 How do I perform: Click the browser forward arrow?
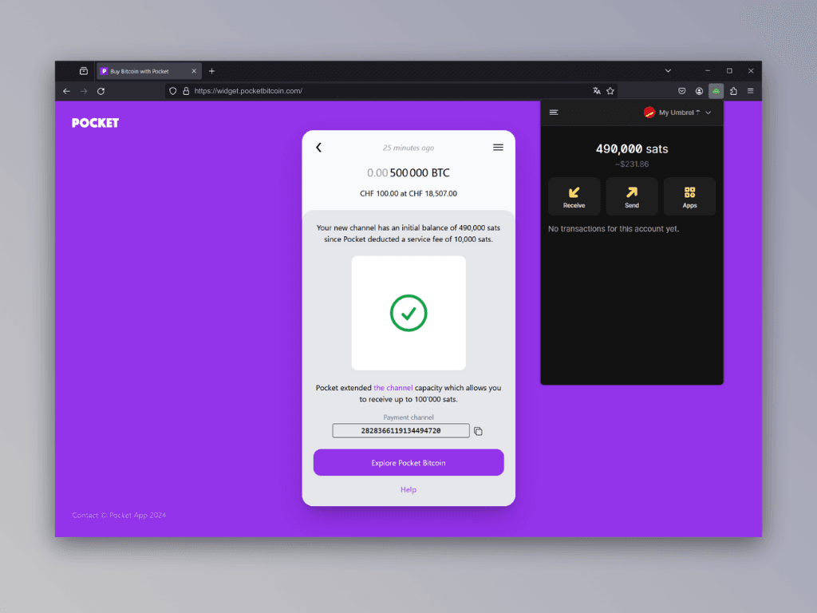click(84, 91)
